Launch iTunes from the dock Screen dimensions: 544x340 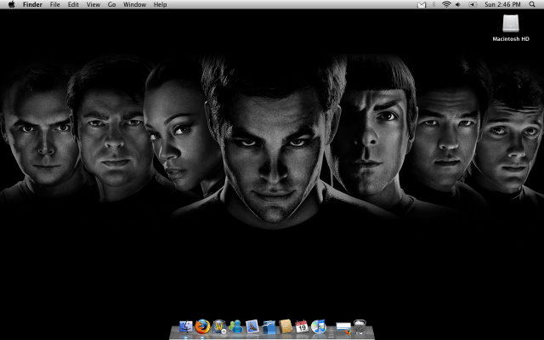[318, 326]
